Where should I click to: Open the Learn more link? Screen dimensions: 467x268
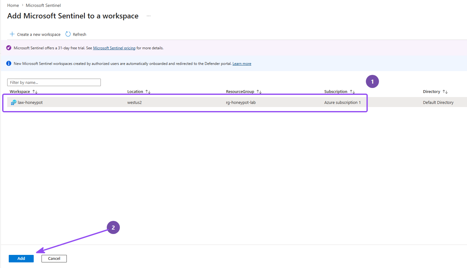pos(242,64)
